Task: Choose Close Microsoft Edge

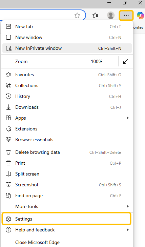Action: tap(67, 242)
